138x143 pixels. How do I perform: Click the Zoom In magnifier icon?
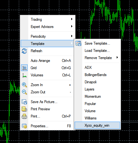coord(24,85)
